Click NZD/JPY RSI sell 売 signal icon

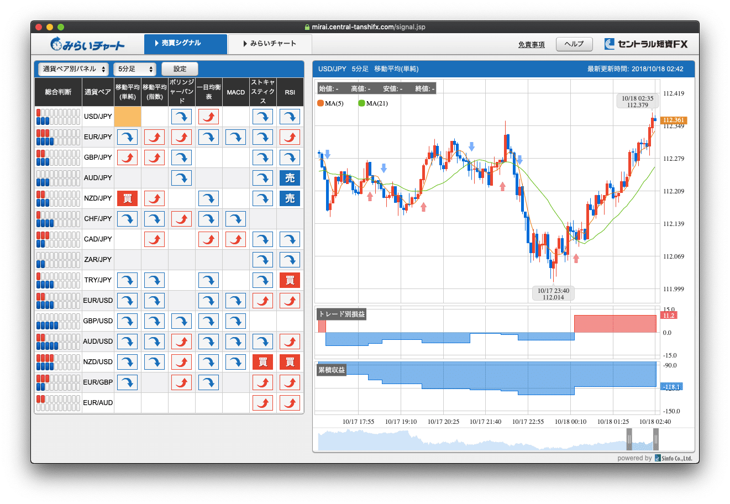pos(290,198)
